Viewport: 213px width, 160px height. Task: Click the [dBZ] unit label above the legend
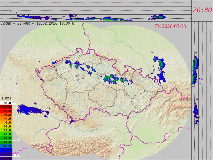tap(6, 98)
